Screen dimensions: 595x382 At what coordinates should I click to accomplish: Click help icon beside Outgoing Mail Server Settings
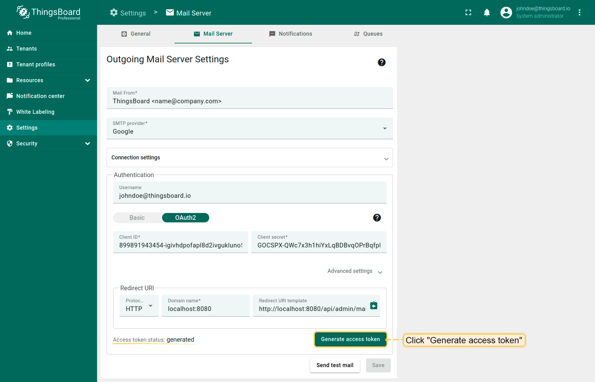tap(381, 62)
